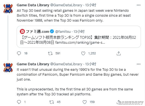Retweet the second tweet with 45 retweets

(x=52, y=102)
